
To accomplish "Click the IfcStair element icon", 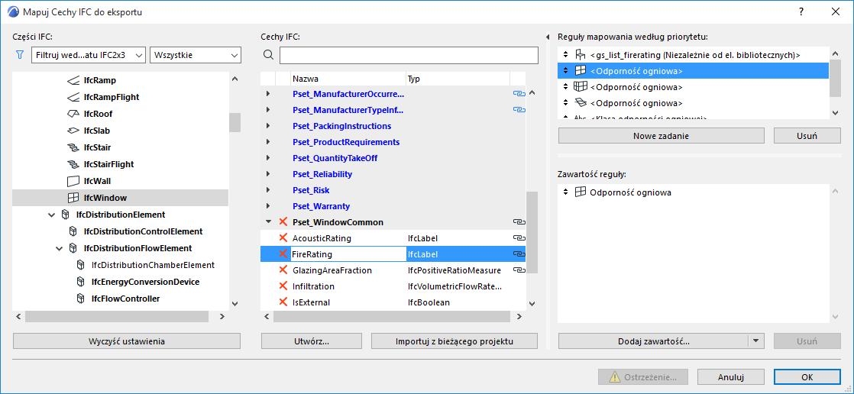I will (x=73, y=147).
